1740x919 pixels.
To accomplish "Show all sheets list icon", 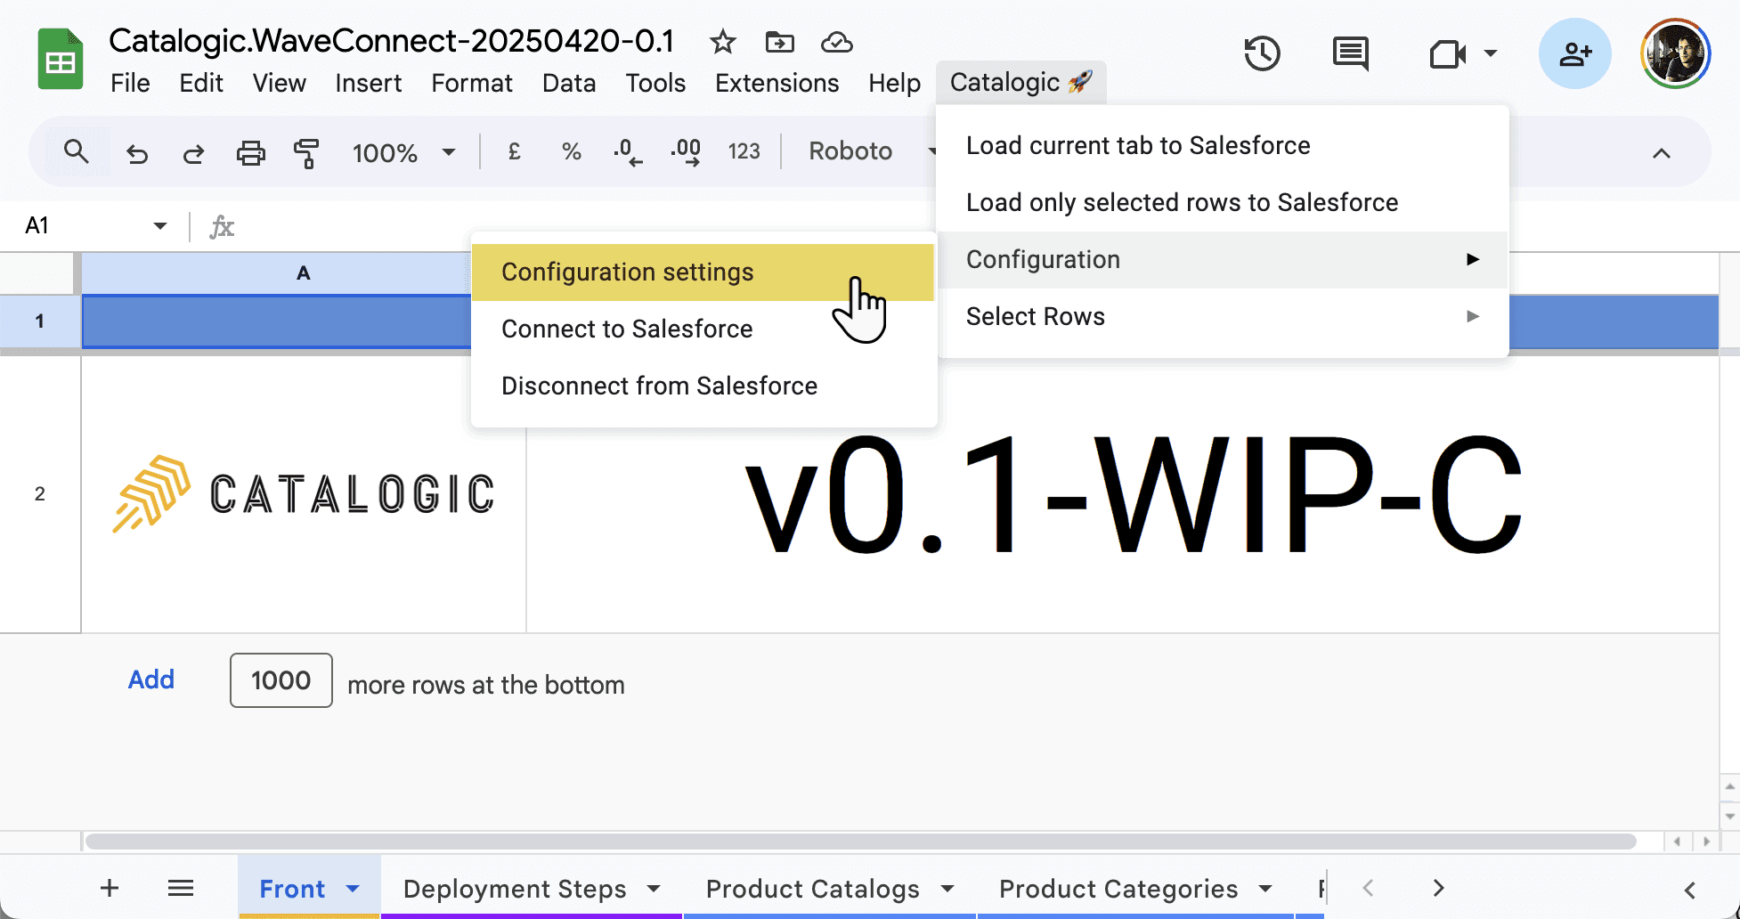I will click(x=181, y=888).
